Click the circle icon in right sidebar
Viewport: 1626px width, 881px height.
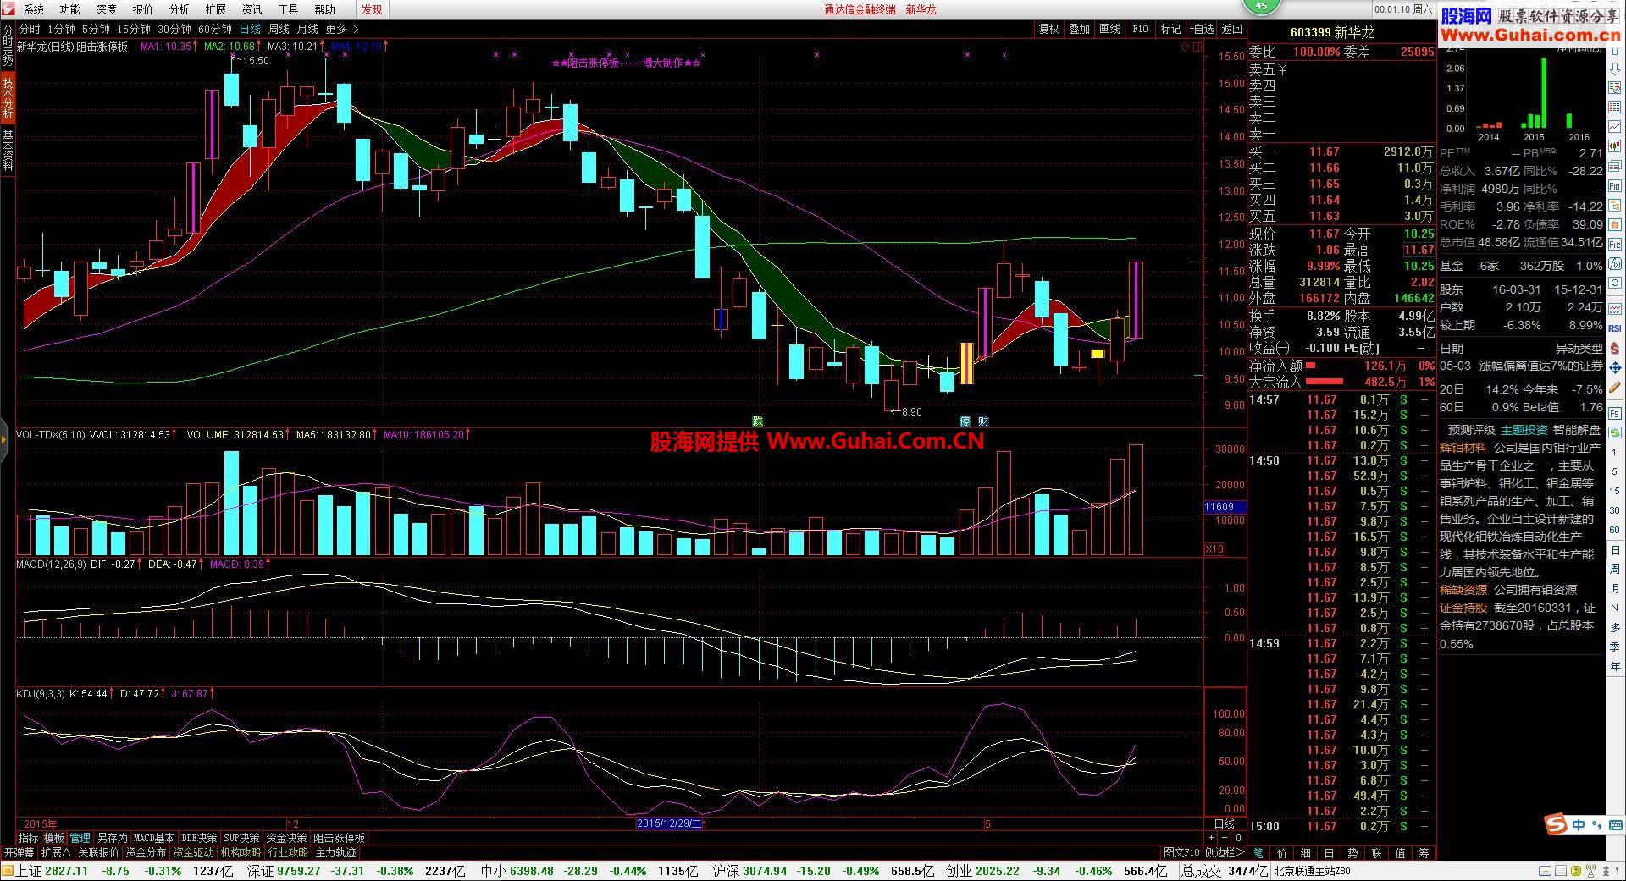click(1615, 283)
